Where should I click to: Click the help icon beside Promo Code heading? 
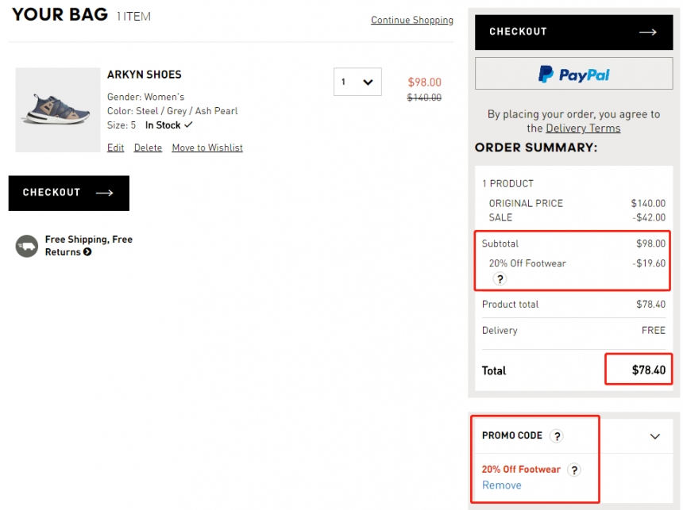pyautogui.click(x=557, y=436)
